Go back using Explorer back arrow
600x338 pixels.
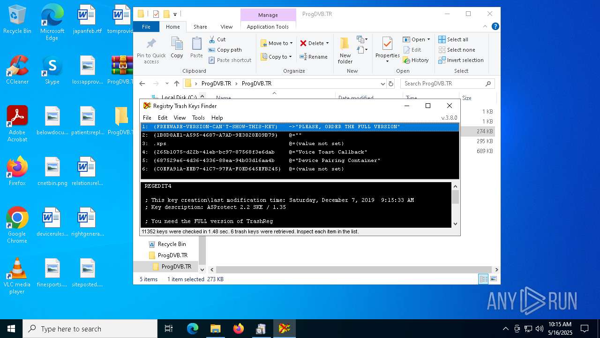pyautogui.click(x=142, y=84)
